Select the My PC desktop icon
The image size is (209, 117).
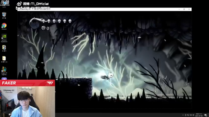click(4, 4)
